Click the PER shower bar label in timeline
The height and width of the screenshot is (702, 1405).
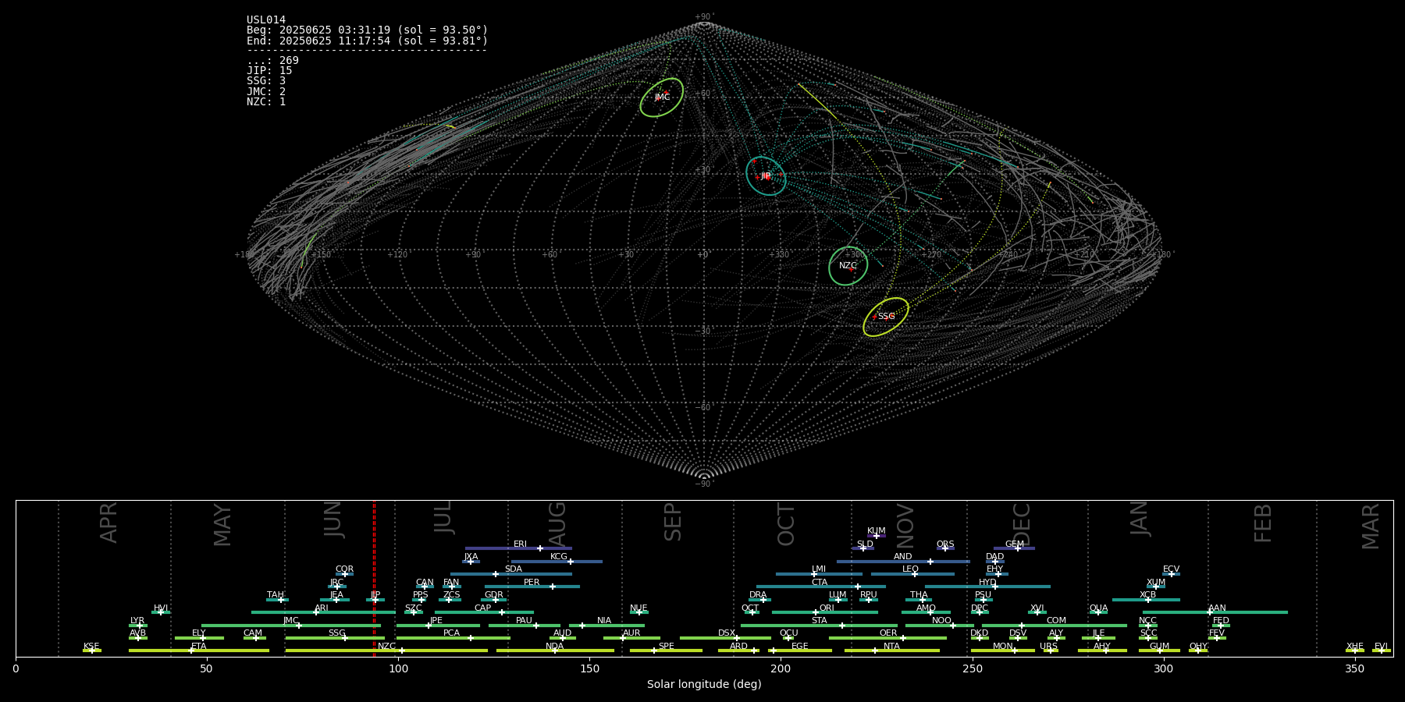pyautogui.click(x=532, y=583)
